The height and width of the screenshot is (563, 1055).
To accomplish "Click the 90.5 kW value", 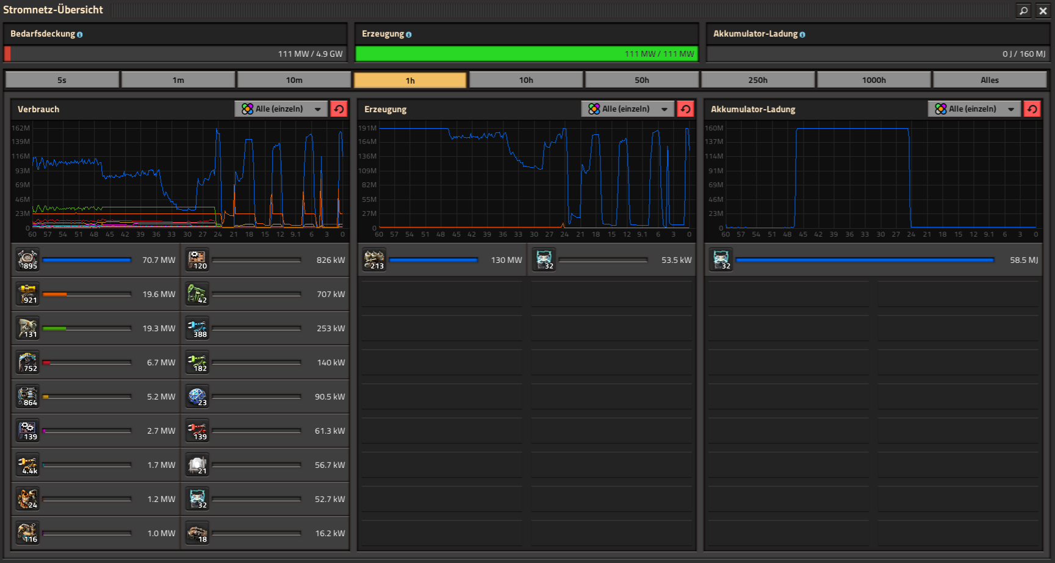I will coord(329,397).
